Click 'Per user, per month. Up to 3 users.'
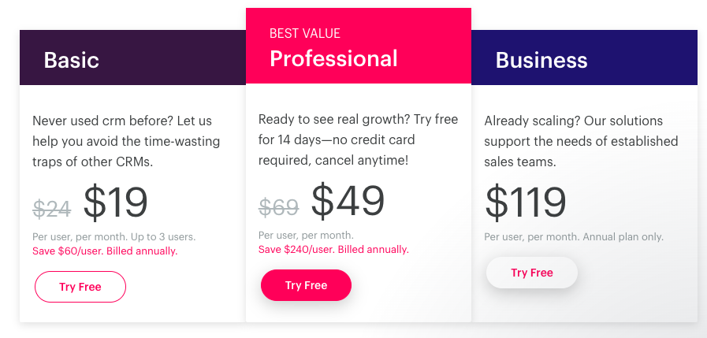Viewport: 707px width, 338px height. 113,236
